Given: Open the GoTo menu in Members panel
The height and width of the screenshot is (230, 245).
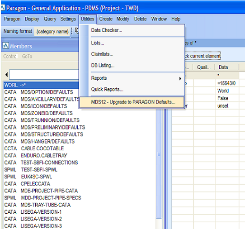Looking at the screenshot, I should 27,56.
